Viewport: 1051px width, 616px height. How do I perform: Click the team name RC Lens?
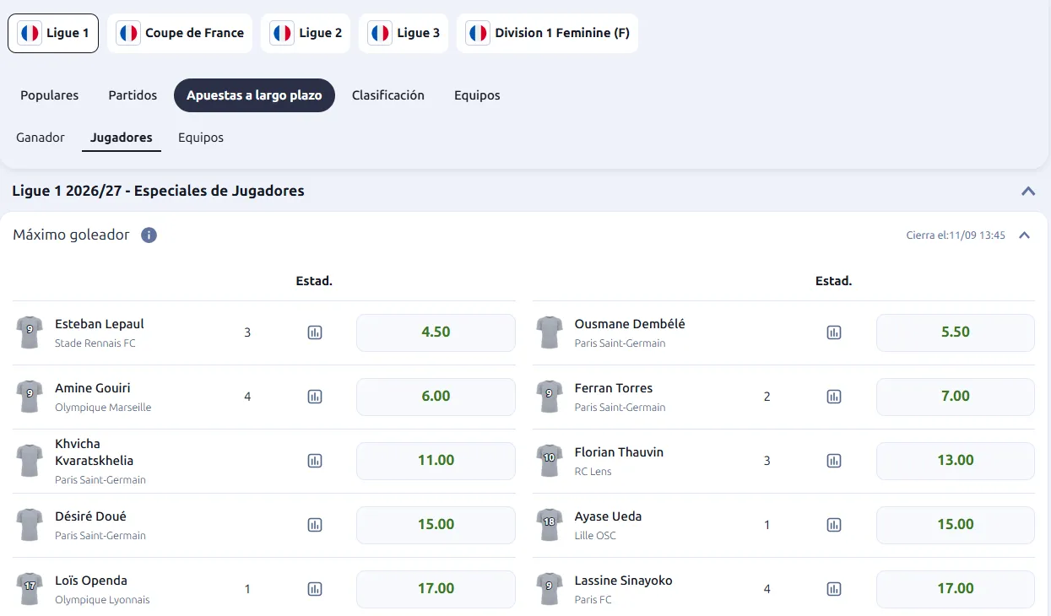593,472
